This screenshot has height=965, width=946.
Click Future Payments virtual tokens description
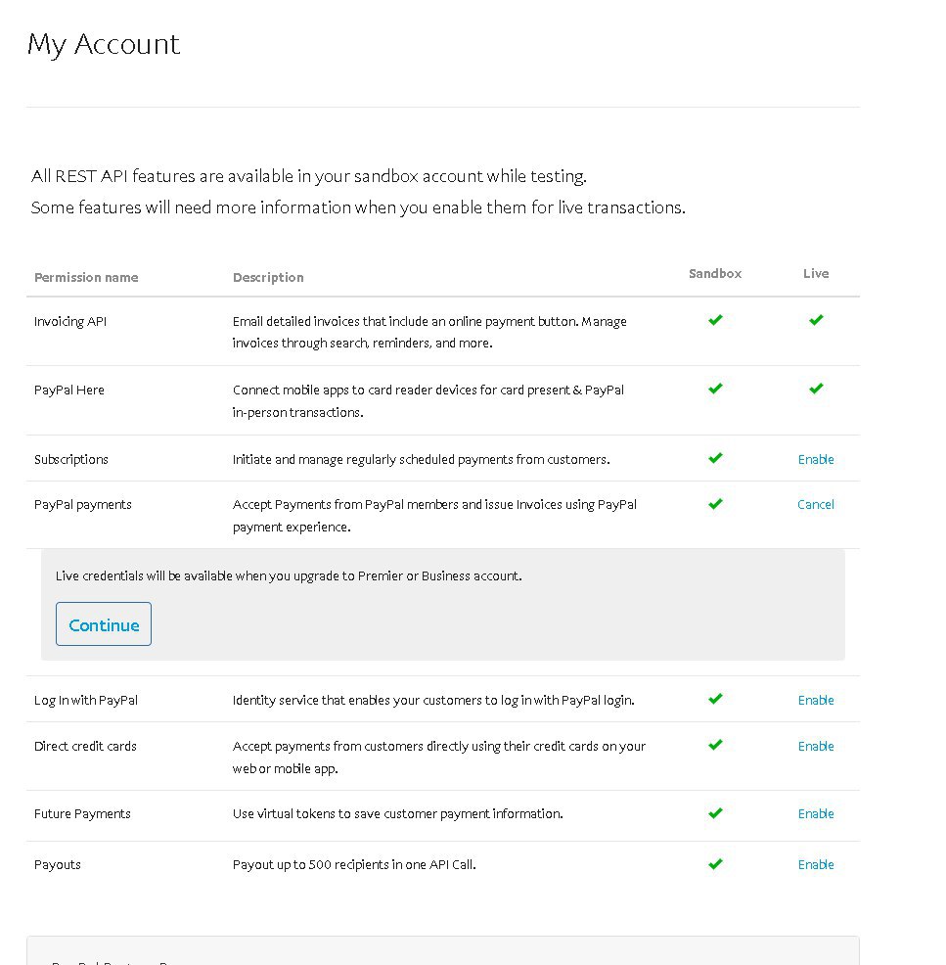397,813
